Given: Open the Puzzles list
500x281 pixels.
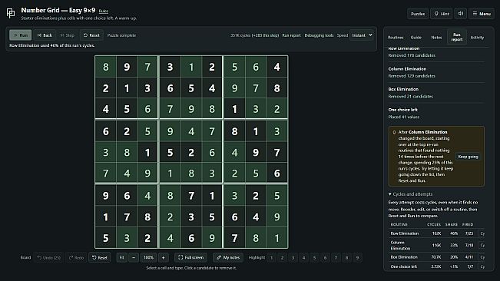Looking at the screenshot, I should click(418, 14).
